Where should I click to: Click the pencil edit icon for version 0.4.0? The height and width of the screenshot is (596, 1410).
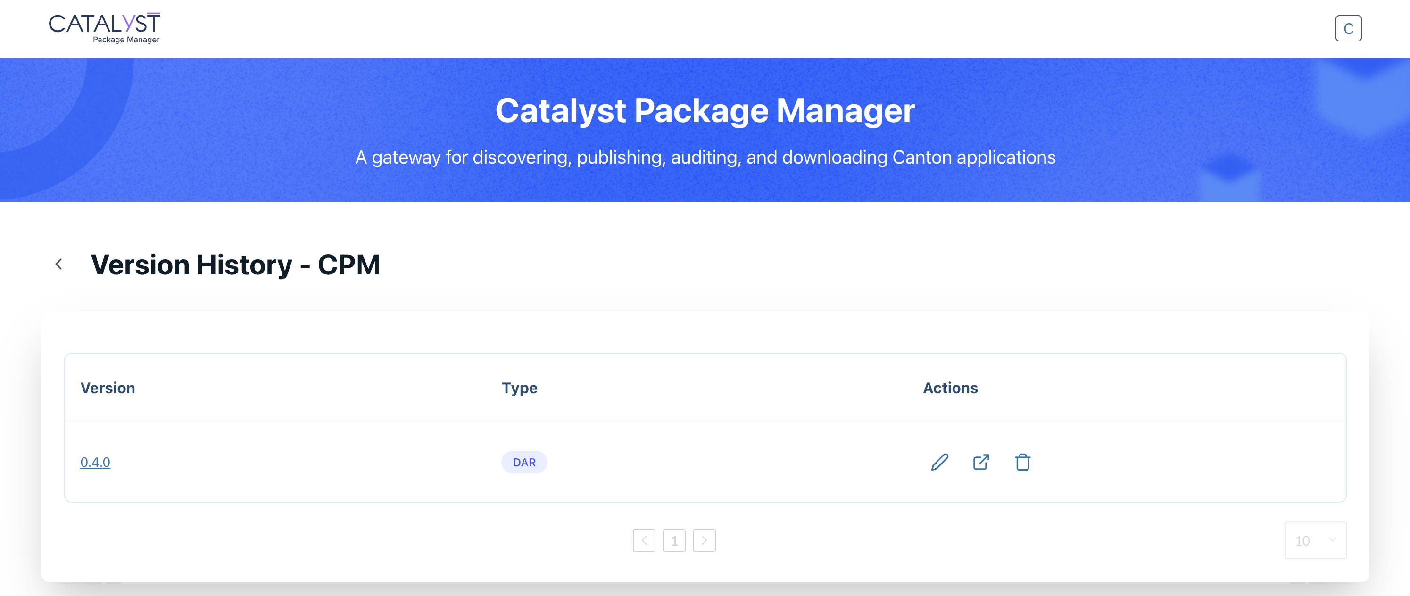(x=939, y=462)
